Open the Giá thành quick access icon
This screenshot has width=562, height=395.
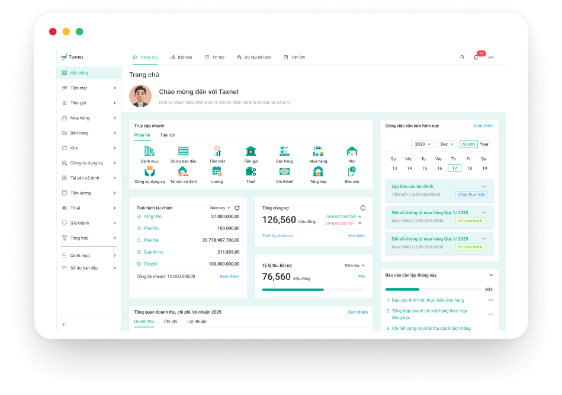284,172
